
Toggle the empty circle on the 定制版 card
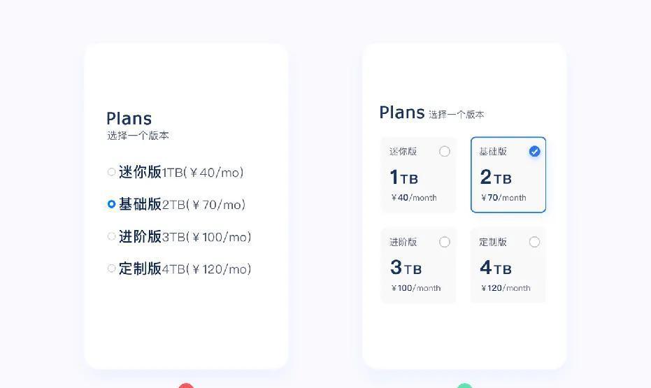coord(535,242)
